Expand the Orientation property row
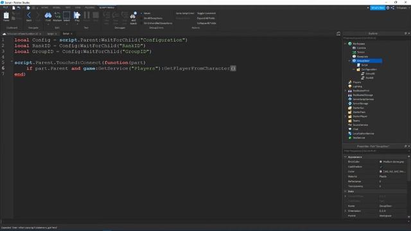 pyautogui.click(x=345, y=211)
